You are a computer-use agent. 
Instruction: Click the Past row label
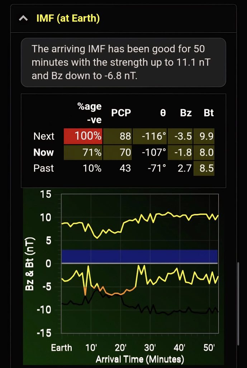click(x=44, y=168)
